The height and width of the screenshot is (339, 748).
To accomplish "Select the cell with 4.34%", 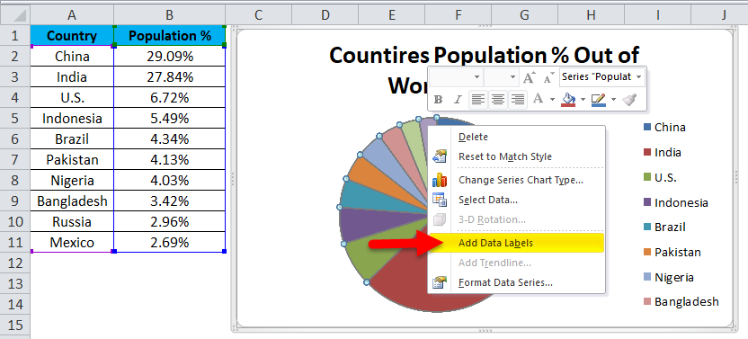I will click(169, 139).
